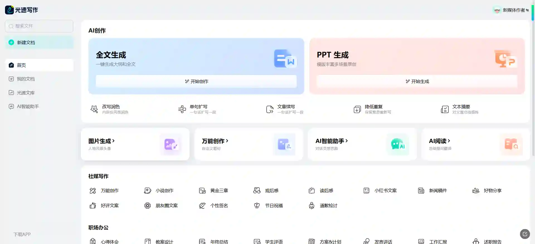
Task: Click the 我的文档 document icon
Action: coord(11,79)
